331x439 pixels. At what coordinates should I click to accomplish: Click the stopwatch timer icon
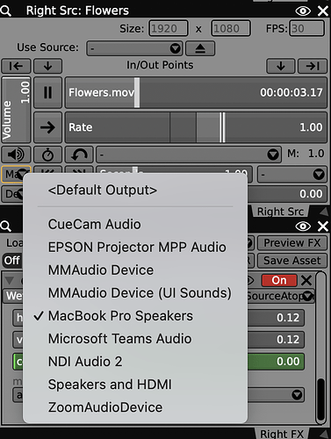coord(47,155)
